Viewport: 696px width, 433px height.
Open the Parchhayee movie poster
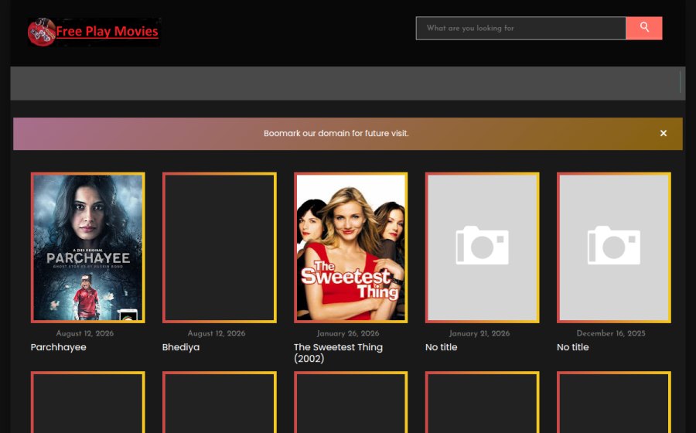click(x=88, y=247)
